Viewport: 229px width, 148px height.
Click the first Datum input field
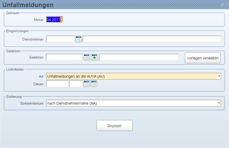click(x=57, y=84)
